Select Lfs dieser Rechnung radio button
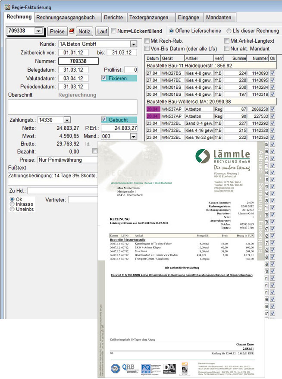The width and height of the screenshot is (282, 379). point(229,31)
